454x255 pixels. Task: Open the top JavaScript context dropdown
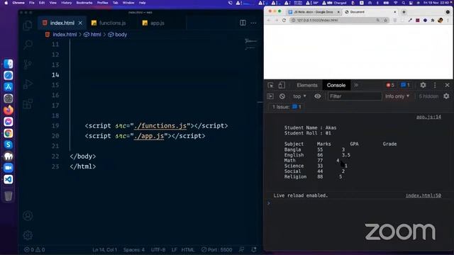[x=299, y=96]
